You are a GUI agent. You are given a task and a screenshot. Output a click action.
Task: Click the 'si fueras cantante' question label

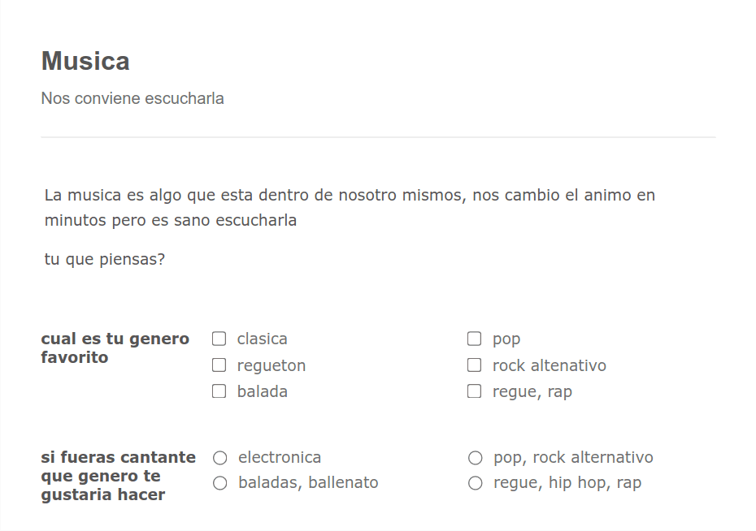click(x=119, y=476)
